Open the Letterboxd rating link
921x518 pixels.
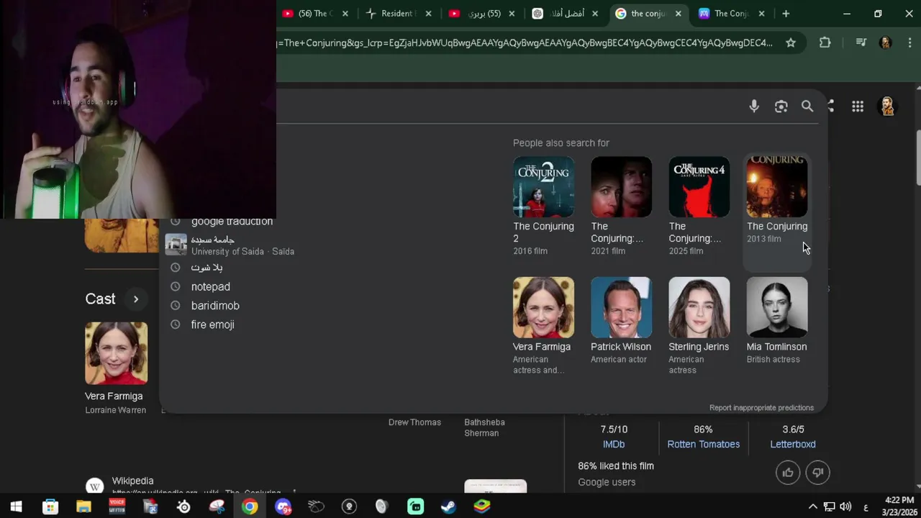coord(793,445)
